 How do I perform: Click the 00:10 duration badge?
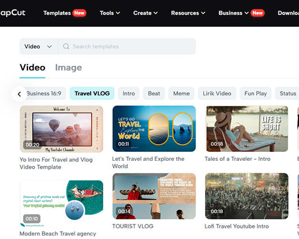[x=32, y=219]
